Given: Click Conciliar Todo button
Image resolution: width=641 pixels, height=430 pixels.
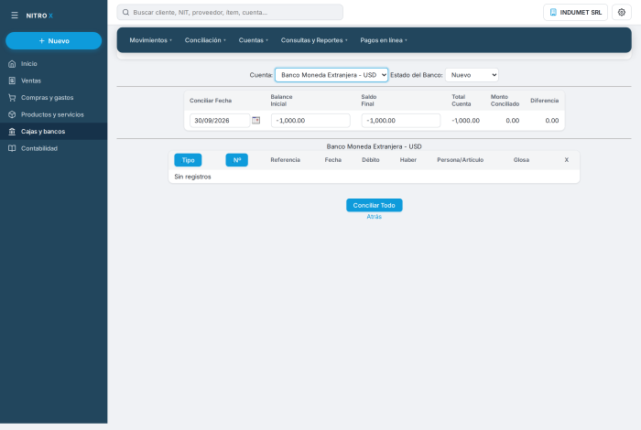Looking at the screenshot, I should [x=374, y=206].
